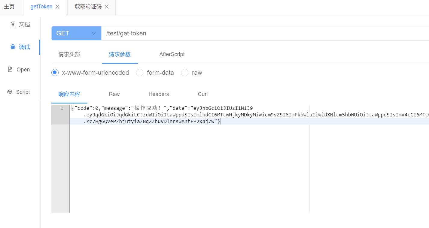Close the getToken tab
The height and width of the screenshot is (228, 429).
[x=57, y=7]
